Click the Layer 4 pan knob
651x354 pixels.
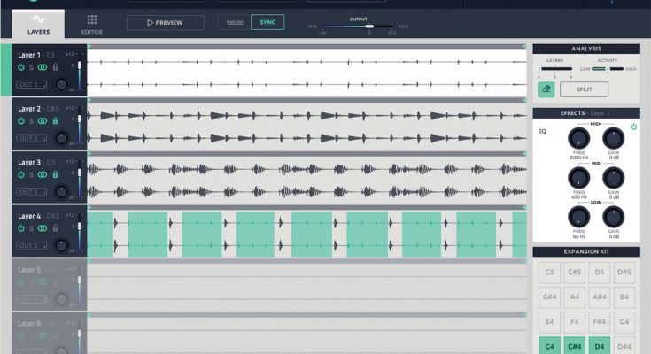click(61, 245)
